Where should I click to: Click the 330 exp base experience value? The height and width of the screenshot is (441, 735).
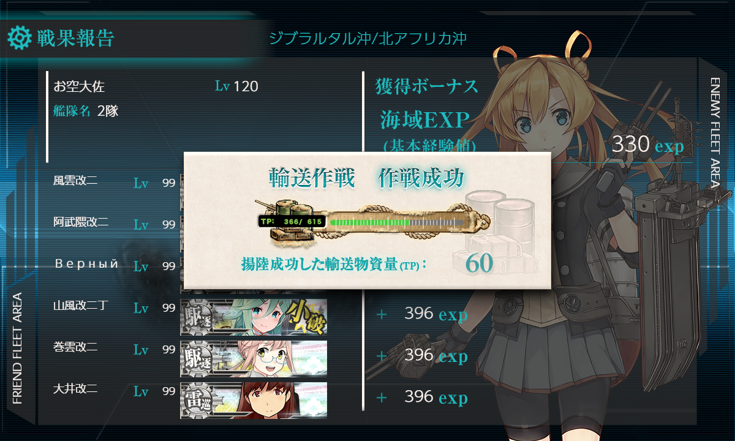tap(648, 145)
